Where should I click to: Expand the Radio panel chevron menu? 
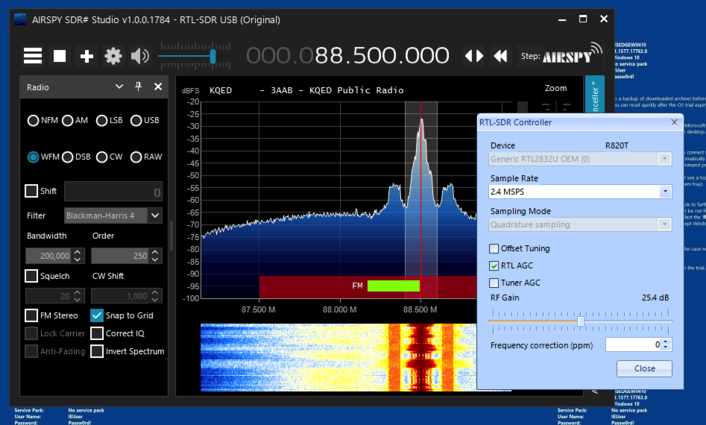[x=119, y=87]
